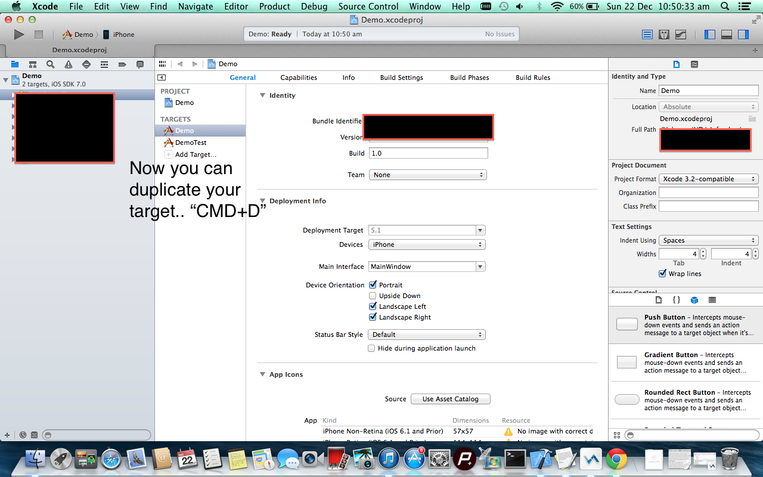
Task: Toggle the Utilities panel visibility
Action: click(x=743, y=35)
